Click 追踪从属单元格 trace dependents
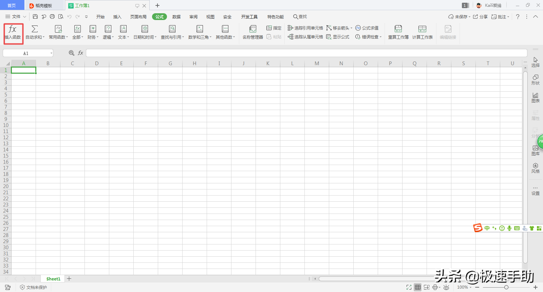 pyautogui.click(x=305, y=37)
